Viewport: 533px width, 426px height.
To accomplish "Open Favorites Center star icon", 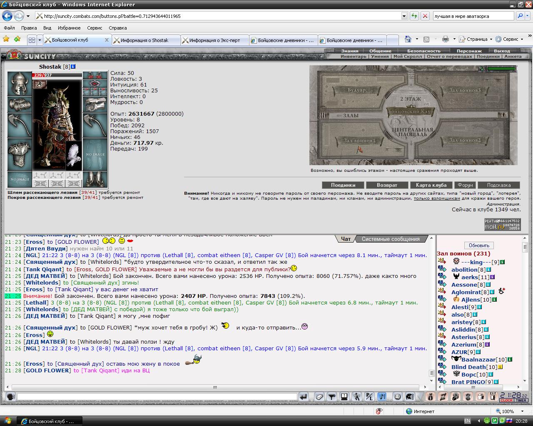I will (x=6, y=39).
